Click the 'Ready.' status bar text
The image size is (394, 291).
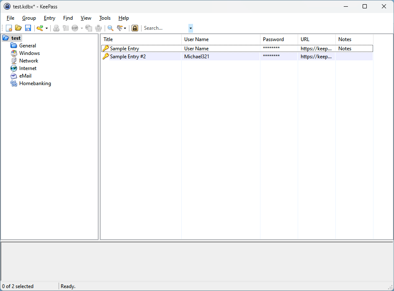tap(68, 286)
